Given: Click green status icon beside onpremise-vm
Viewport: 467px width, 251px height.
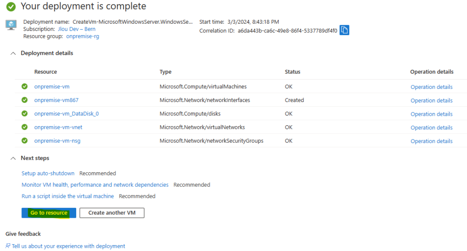Looking at the screenshot, I should pyautogui.click(x=25, y=86).
